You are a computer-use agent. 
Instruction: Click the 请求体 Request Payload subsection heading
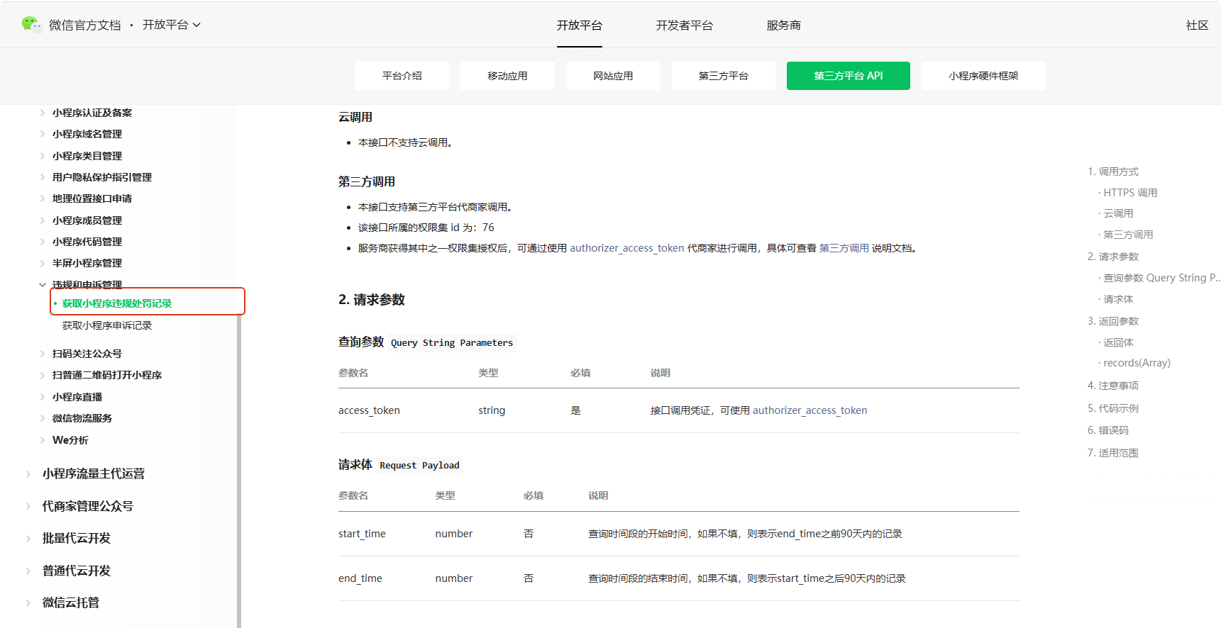pyautogui.click(x=399, y=465)
